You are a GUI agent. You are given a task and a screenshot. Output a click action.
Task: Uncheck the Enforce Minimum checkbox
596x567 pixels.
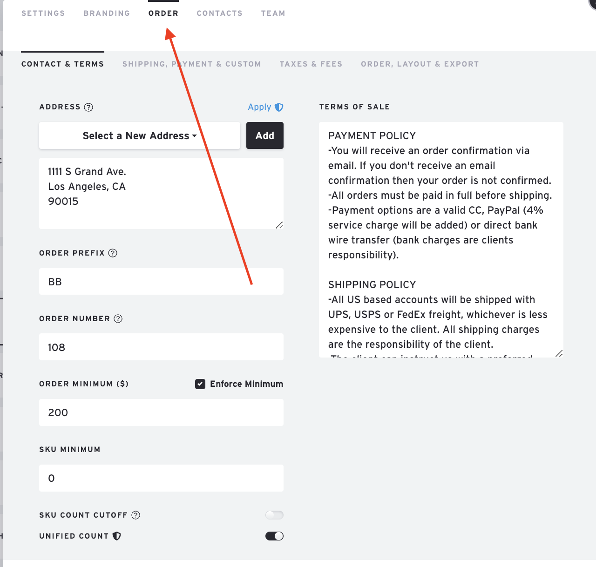click(200, 384)
